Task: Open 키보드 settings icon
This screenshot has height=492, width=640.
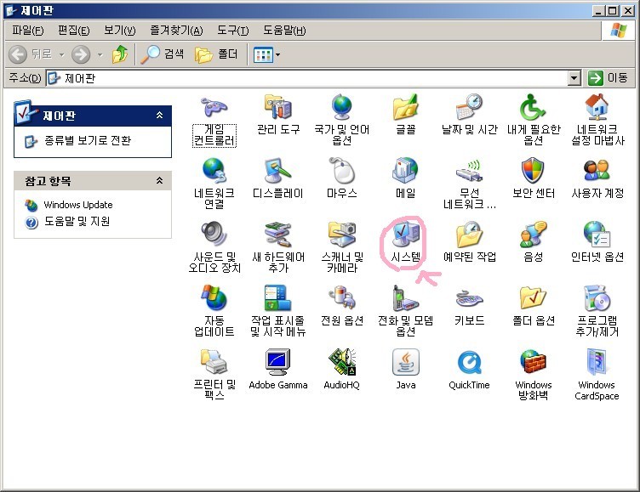Action: coord(470,306)
